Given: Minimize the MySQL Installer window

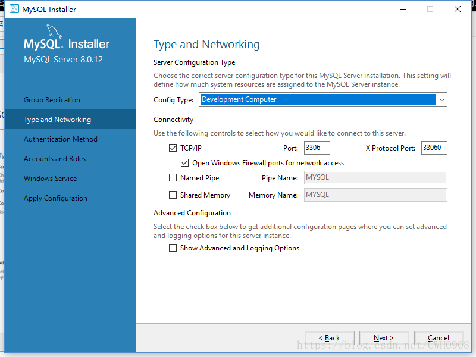Looking at the screenshot, I should click(x=403, y=9).
